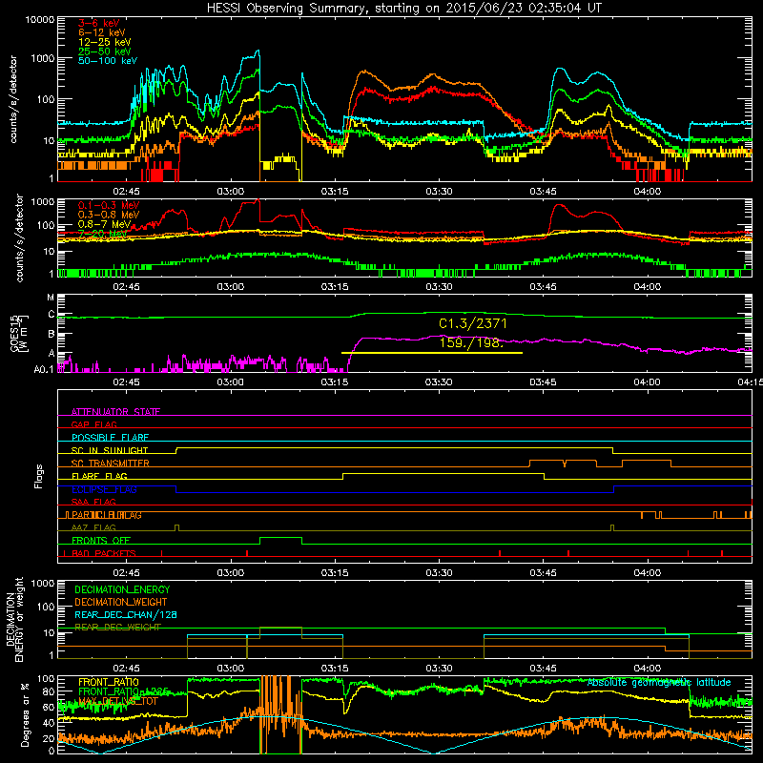This screenshot has width=763, height=763.
Task: Click the FLARE_FLAG label
Action: [99, 476]
